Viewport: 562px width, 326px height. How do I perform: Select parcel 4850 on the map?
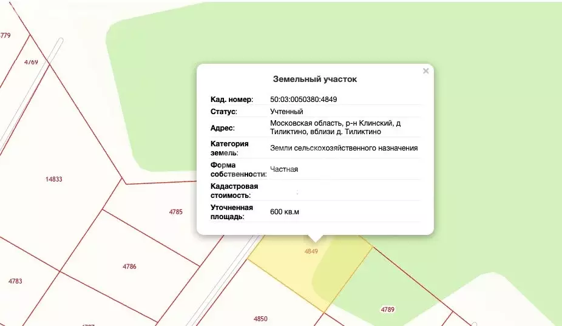pyautogui.click(x=260, y=319)
